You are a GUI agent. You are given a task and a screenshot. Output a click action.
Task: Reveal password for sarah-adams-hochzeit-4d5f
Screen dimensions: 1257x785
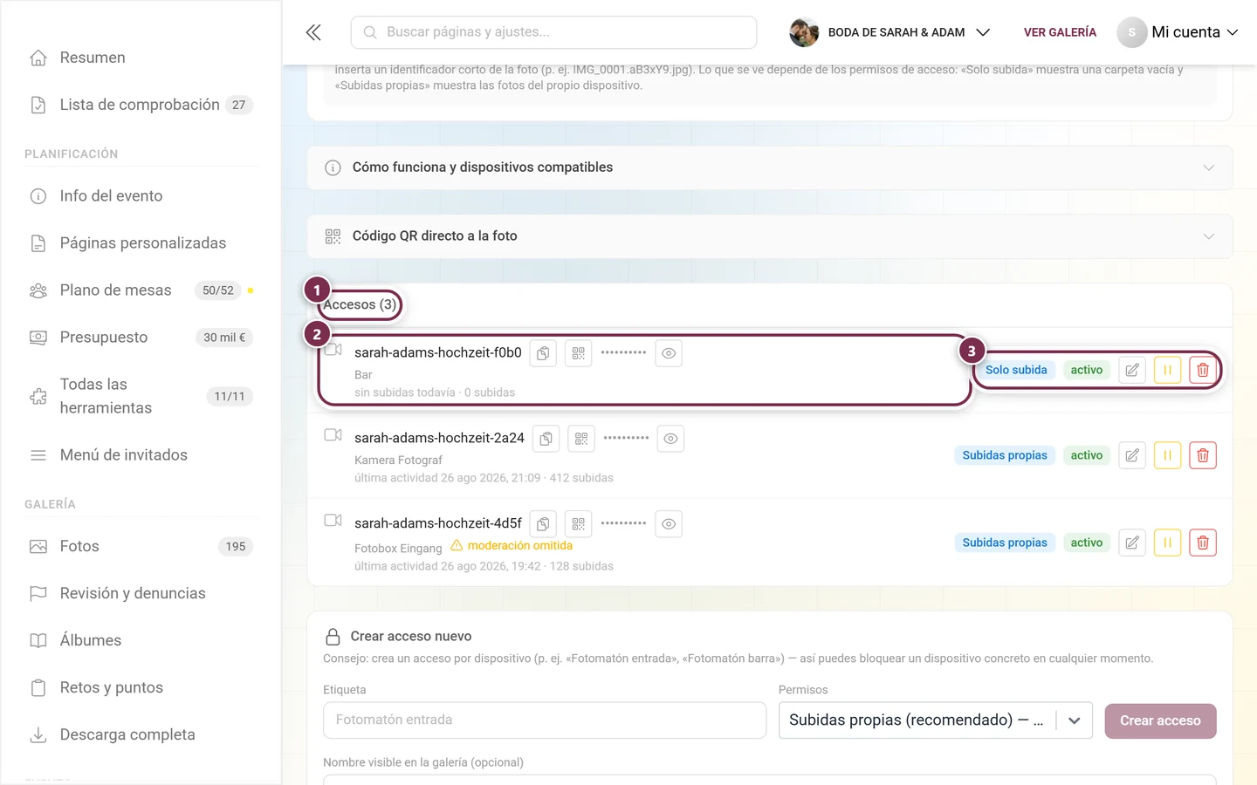click(x=669, y=524)
